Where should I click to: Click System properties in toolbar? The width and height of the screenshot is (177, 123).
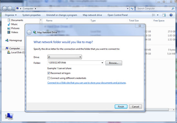32,15
